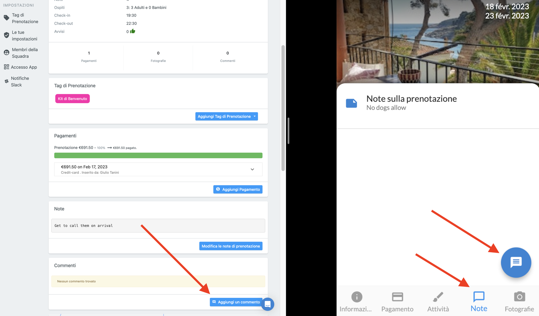Click the green payment progress bar
539x316 pixels.
click(x=158, y=156)
